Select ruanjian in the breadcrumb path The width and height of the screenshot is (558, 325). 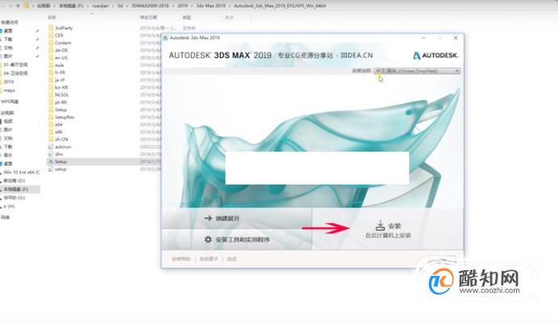[100, 6]
